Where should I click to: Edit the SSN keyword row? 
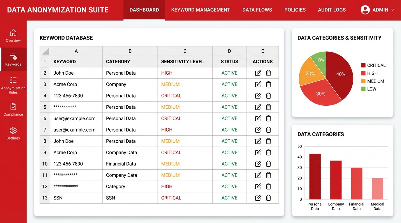click(x=258, y=198)
